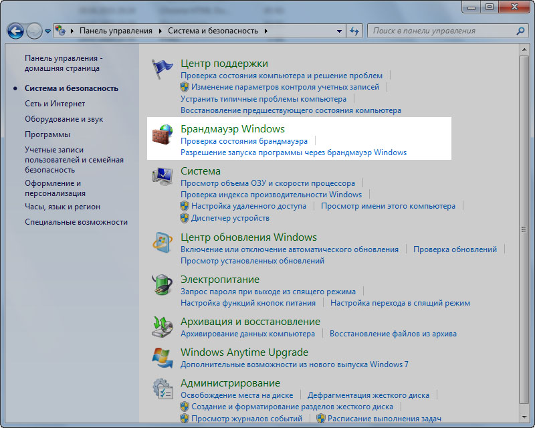Go to Панель управления домашняя страница

click(64, 63)
